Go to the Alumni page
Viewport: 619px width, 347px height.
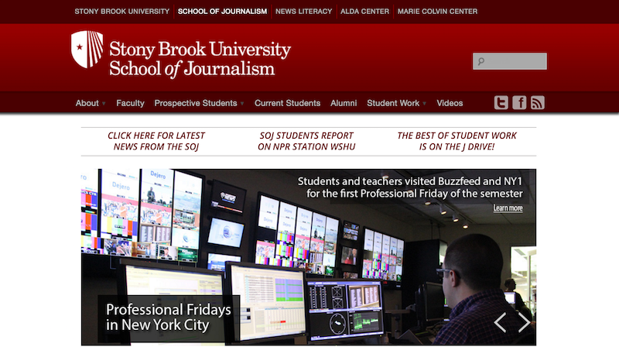344,103
